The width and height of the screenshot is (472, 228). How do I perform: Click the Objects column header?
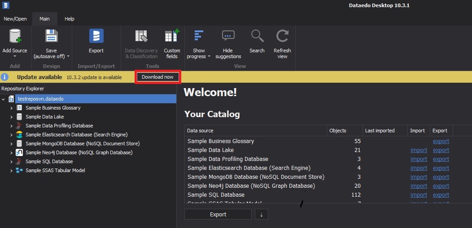tap(345, 131)
